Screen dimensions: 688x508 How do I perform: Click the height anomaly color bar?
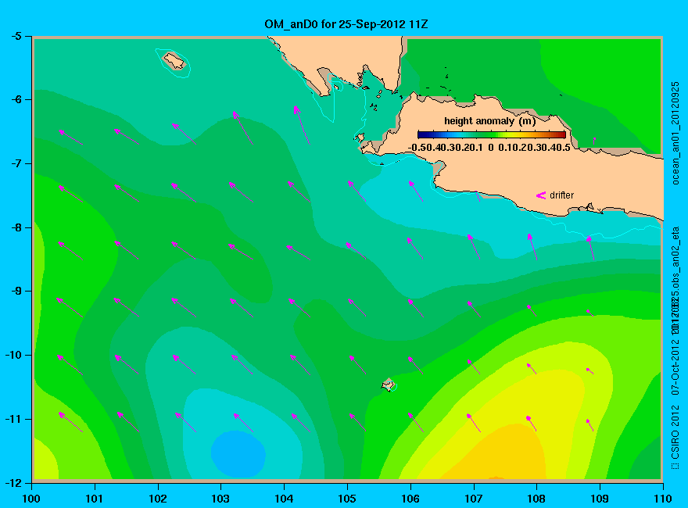492,134
